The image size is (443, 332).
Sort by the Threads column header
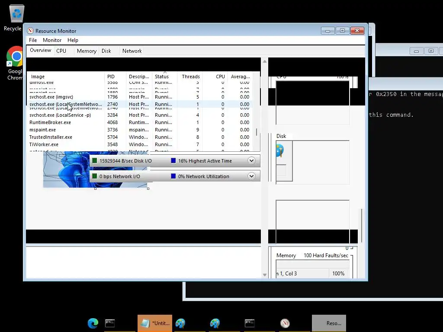click(x=190, y=77)
